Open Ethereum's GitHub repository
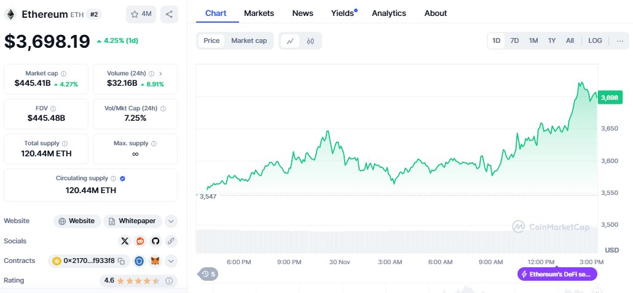Image resolution: width=633 pixels, height=293 pixels. [x=155, y=241]
